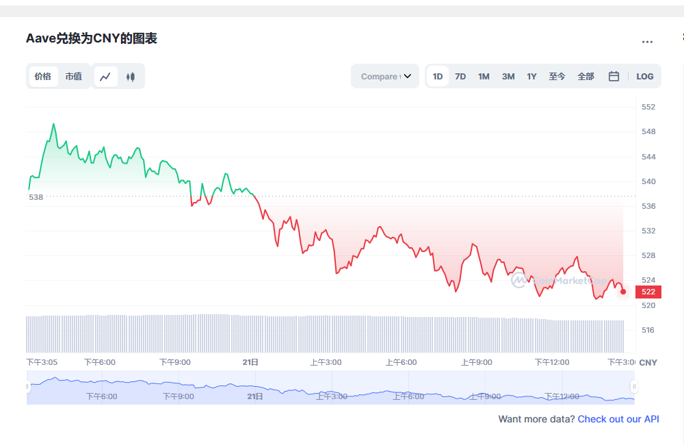
Task: Switch to candlestick chart icon
Action: tap(131, 77)
